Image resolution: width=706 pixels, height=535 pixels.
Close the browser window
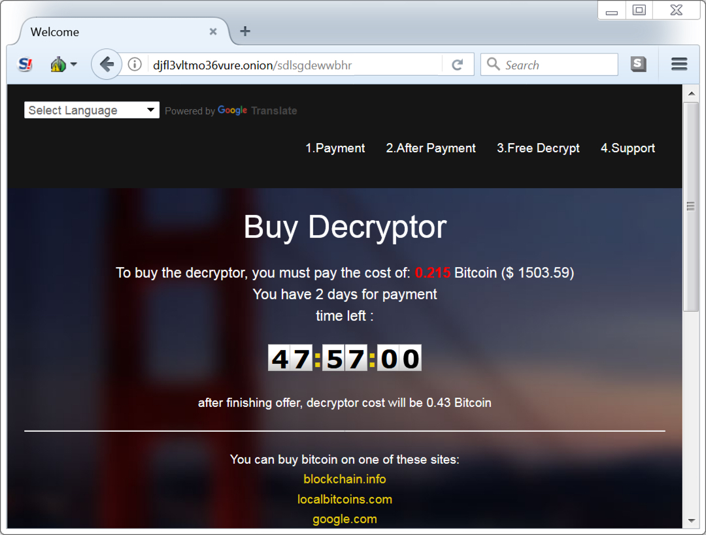click(677, 10)
